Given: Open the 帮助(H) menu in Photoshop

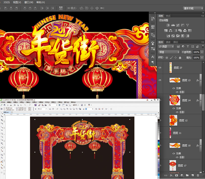Looking at the screenshot, I should click(40, 2).
